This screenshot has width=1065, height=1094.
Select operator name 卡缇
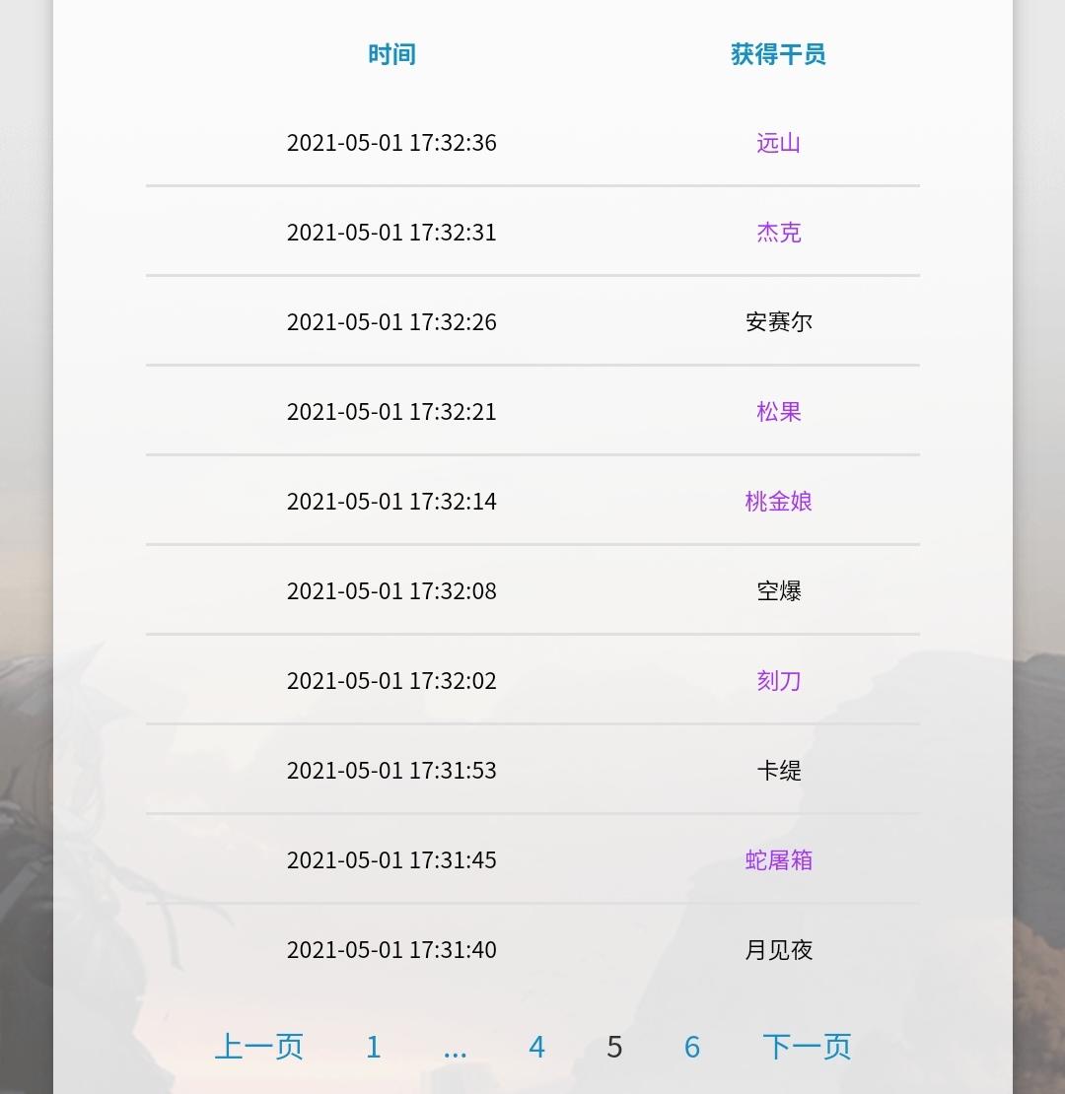pos(778,771)
